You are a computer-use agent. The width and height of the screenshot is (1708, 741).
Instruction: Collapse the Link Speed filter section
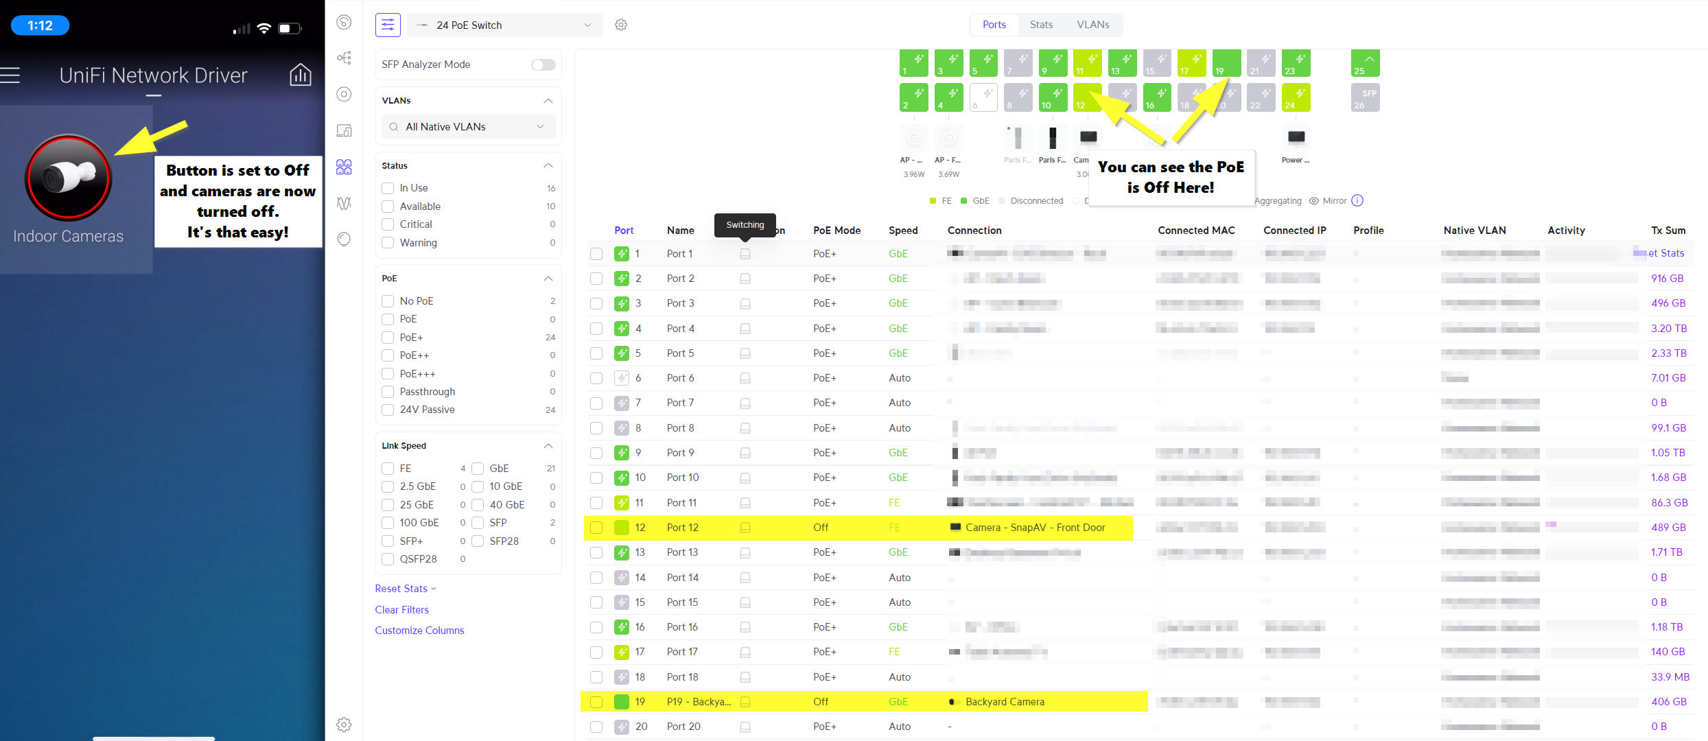(x=548, y=446)
